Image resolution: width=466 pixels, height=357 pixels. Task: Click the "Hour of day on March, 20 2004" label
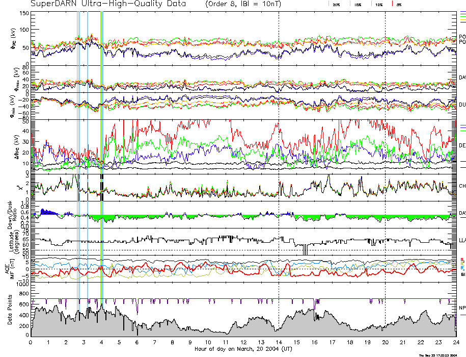click(243, 349)
